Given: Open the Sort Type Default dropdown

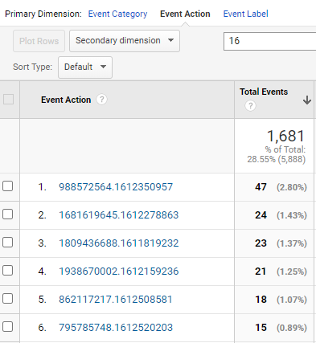Looking at the screenshot, I should point(85,67).
